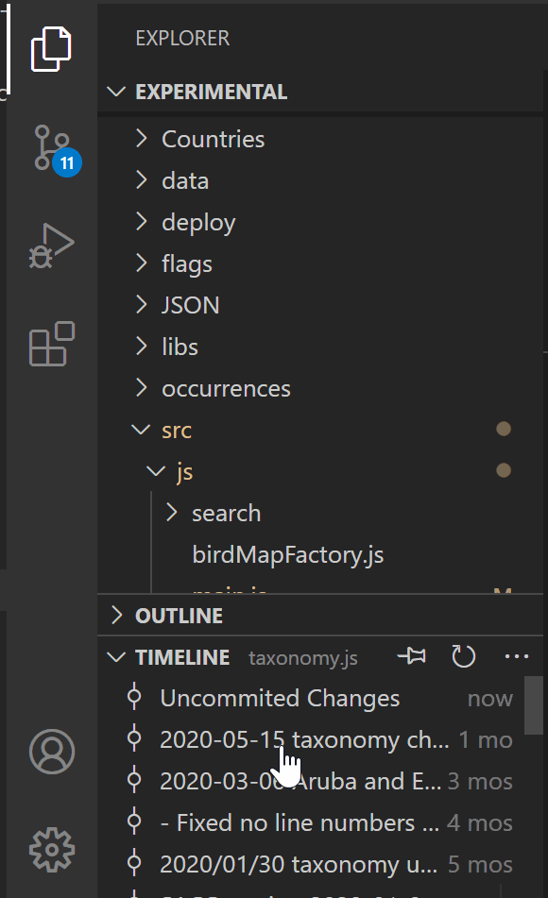Select Uncommitted Changes in the Timeline
This screenshot has height=898, width=548.
[279, 698]
